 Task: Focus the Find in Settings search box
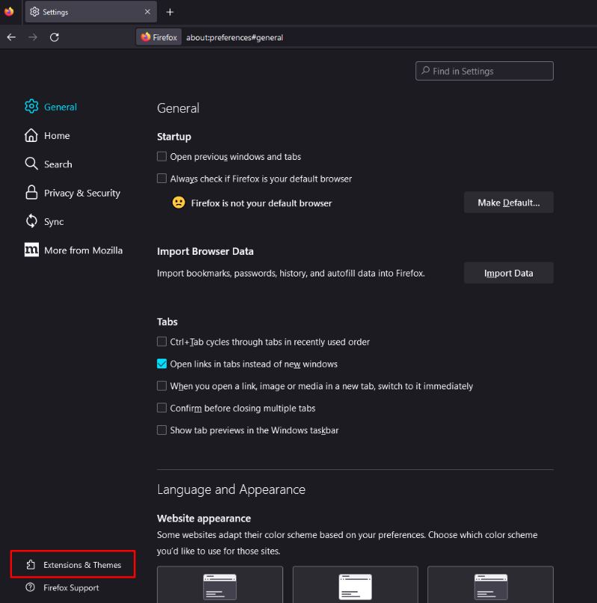(484, 71)
